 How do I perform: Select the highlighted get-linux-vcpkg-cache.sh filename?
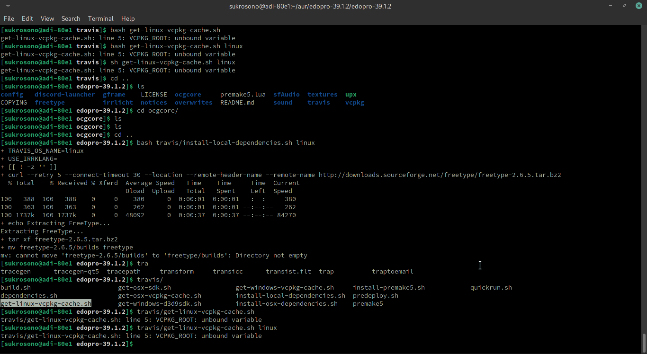[x=45, y=303]
